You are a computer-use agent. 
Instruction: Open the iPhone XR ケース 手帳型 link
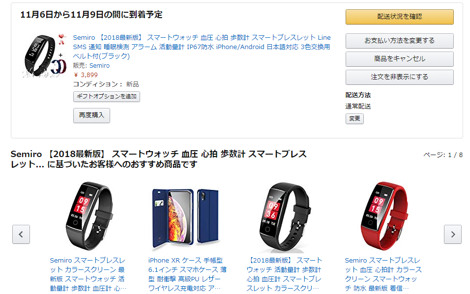pos(187,274)
